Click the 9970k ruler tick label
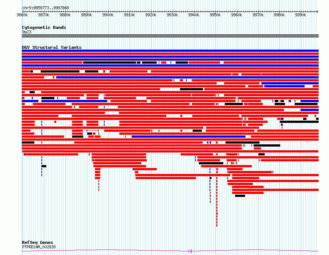The height and width of the screenshot is (255, 329). (258, 15)
